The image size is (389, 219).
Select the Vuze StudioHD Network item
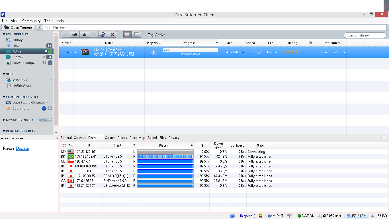pos(30,103)
